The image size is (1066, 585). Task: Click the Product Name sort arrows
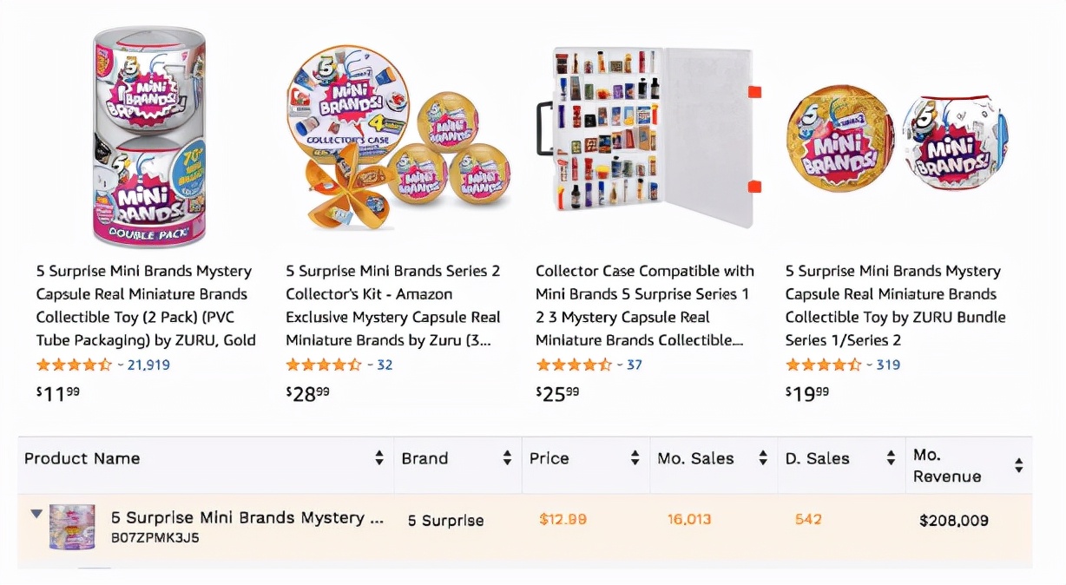(x=380, y=459)
